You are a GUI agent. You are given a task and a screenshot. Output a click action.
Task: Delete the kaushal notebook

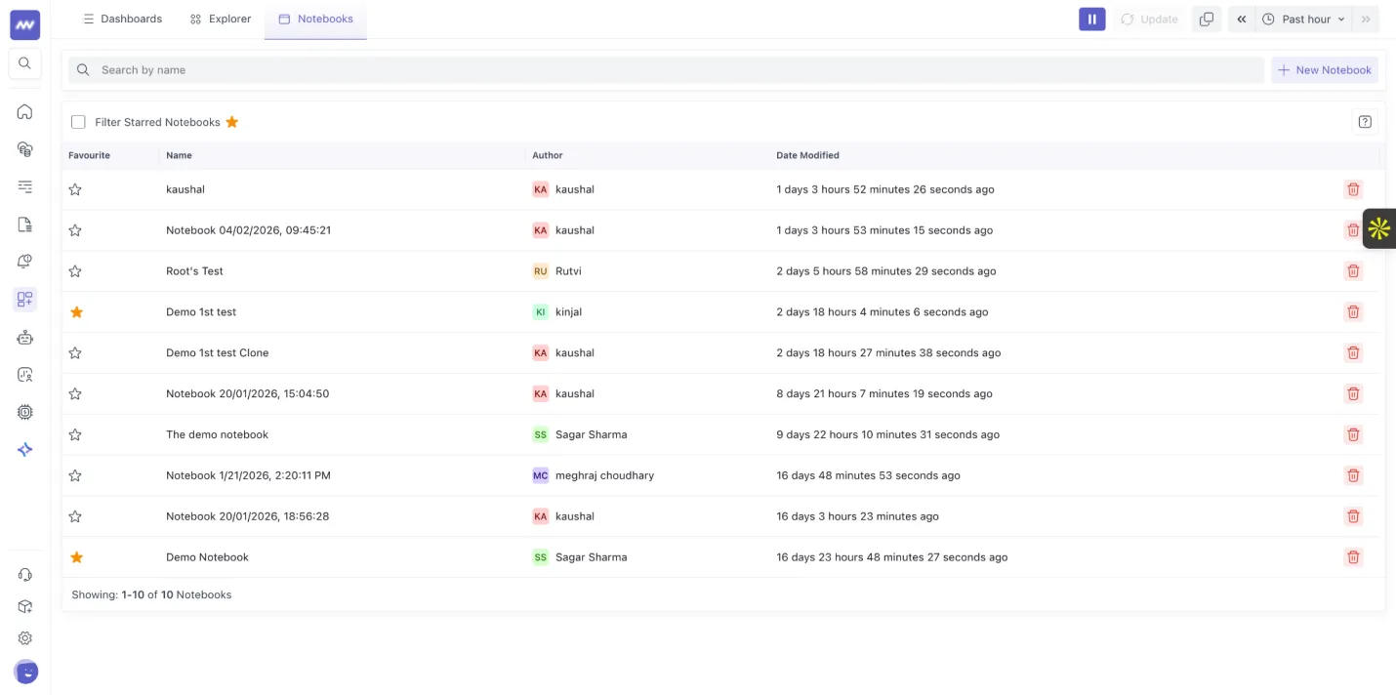tap(1353, 189)
